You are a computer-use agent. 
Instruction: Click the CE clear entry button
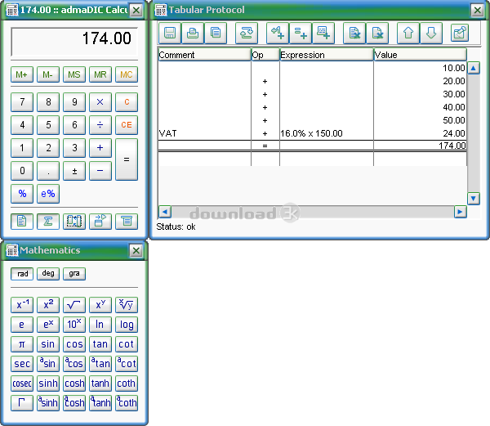(x=127, y=125)
